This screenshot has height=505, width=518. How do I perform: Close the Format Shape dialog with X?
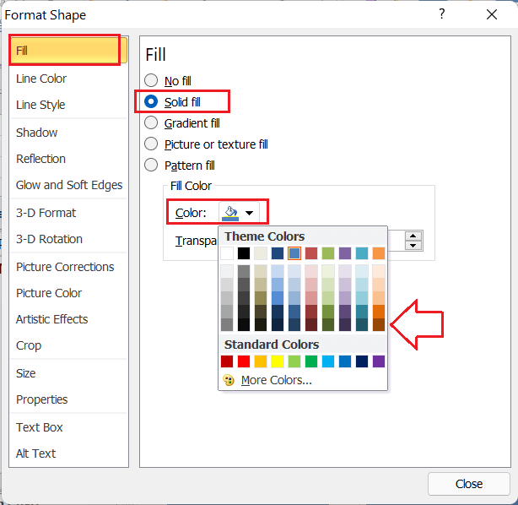point(492,14)
